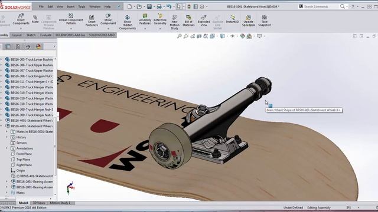Switch to the ConfigurationManager tab
This screenshot has width=378, height=212.
(18, 47)
